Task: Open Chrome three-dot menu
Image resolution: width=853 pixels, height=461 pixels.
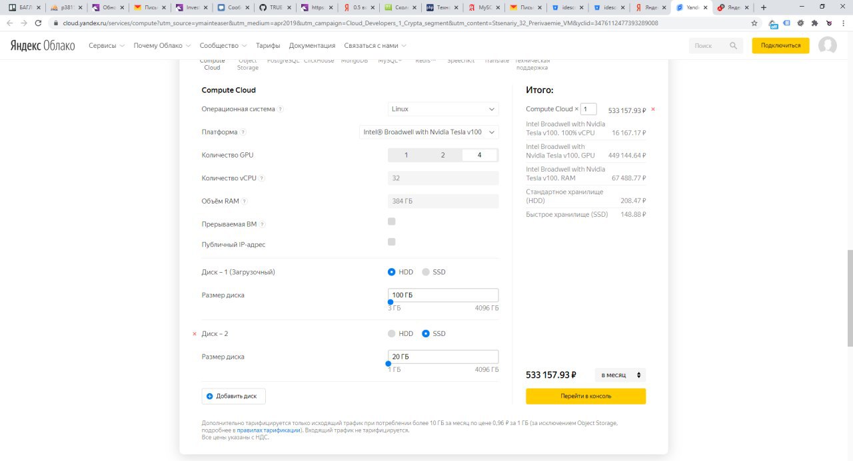Action: point(843,23)
